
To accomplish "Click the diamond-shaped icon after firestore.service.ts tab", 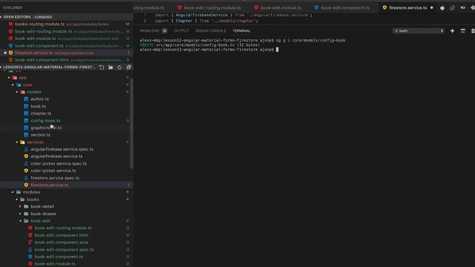I will [x=442, y=8].
